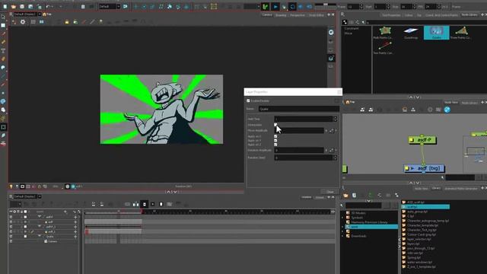Image resolution: width=487 pixels, height=274 pixels.
Task: Click the red playhead marker on Timeline ruler
Action: [142, 212]
